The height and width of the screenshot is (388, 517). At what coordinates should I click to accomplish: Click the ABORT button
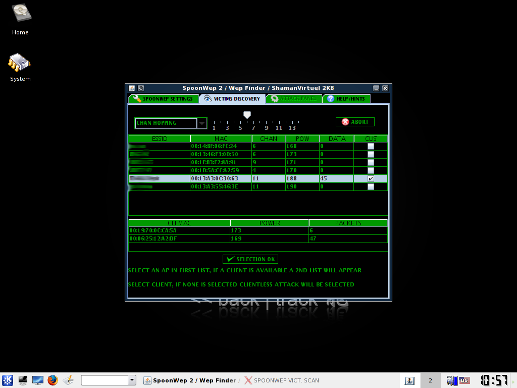pyautogui.click(x=355, y=122)
